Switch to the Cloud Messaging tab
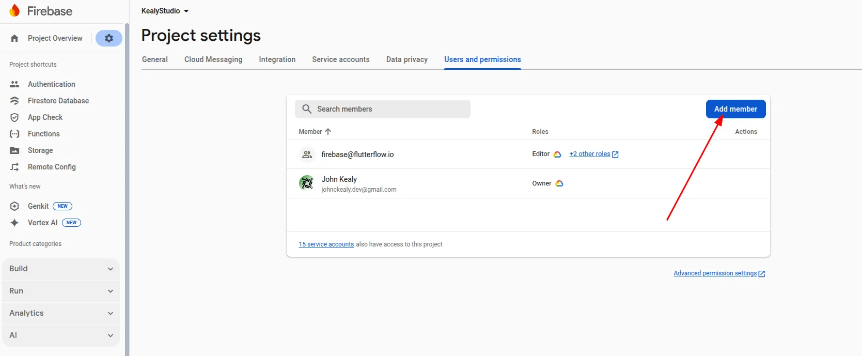The height and width of the screenshot is (356, 862). [x=213, y=59]
